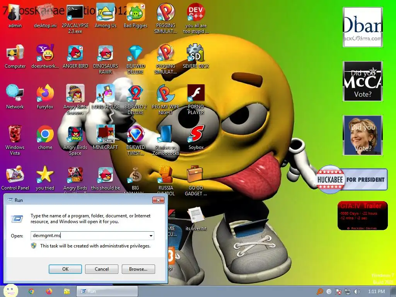Click the magnifier search tray icon

320,292
